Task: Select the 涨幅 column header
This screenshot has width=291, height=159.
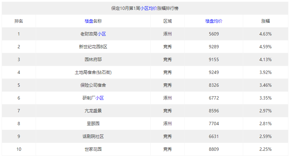Action: (265, 21)
